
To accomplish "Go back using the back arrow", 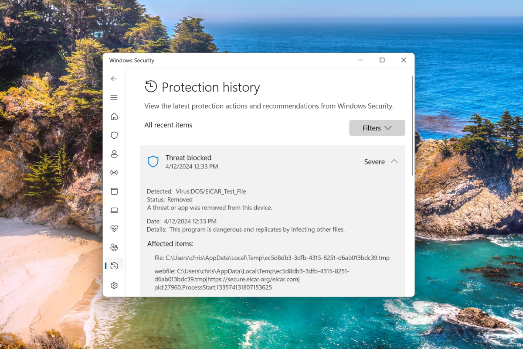I will [114, 79].
